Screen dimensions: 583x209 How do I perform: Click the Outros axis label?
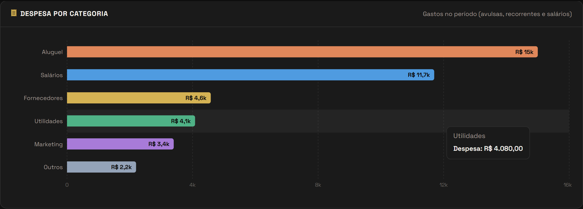[53, 167]
